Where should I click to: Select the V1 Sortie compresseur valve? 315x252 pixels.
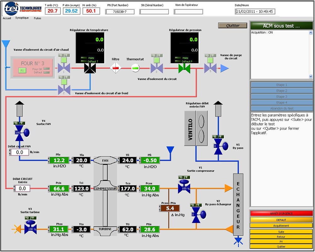(x=184, y=188)
